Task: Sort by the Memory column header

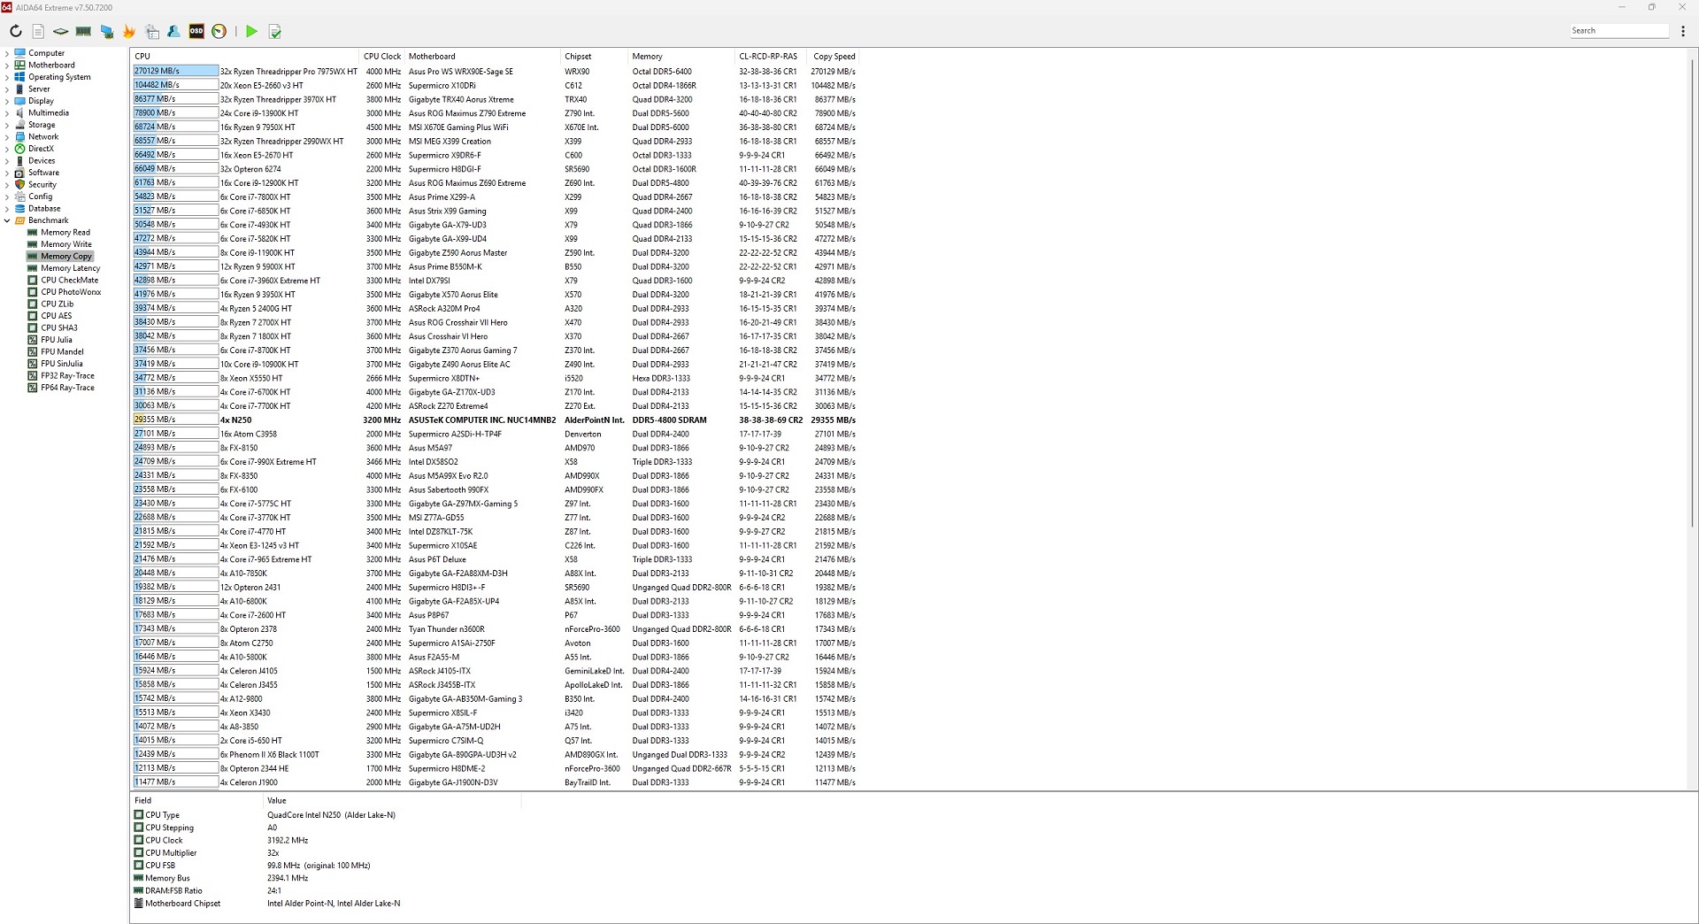Action: (x=682, y=56)
